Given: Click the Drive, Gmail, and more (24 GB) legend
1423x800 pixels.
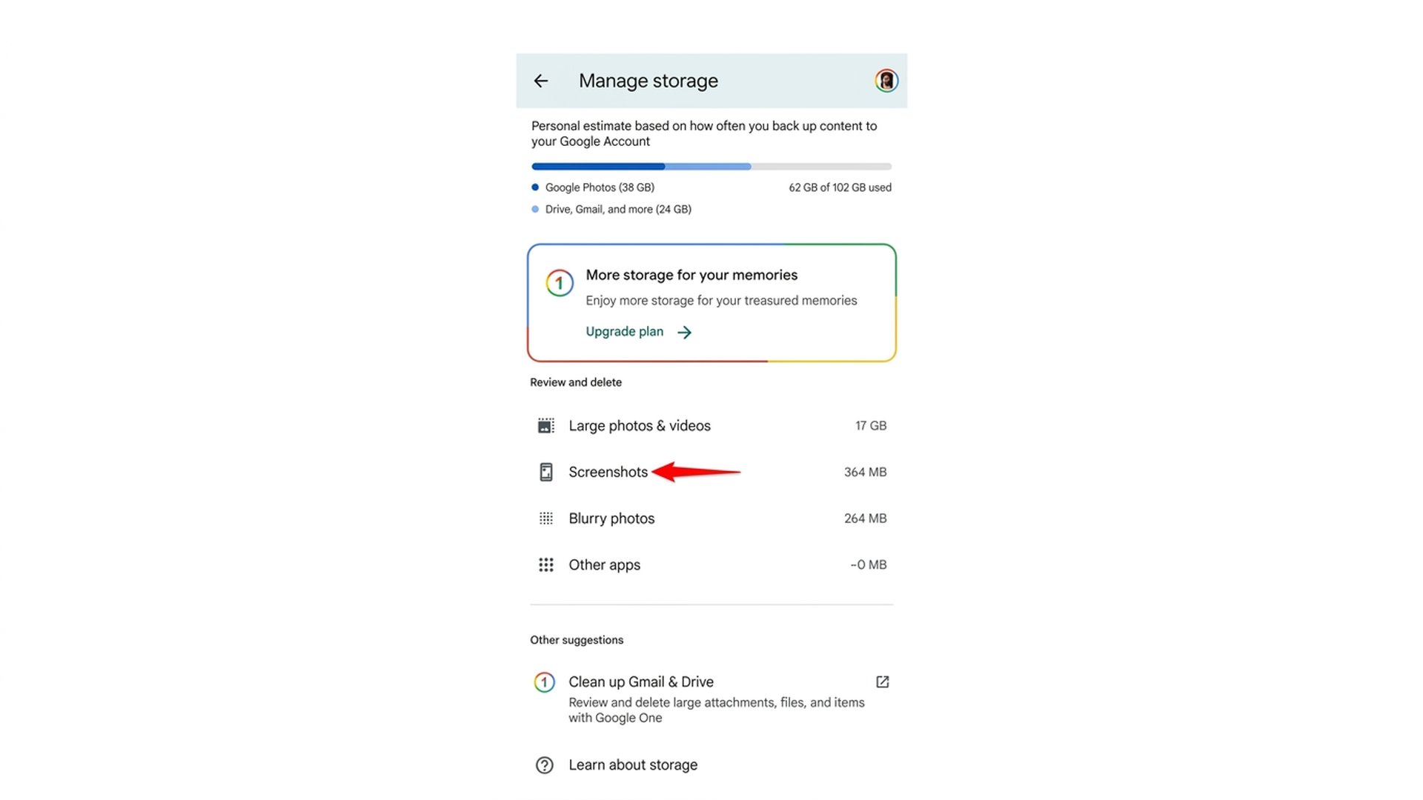Looking at the screenshot, I should pos(611,210).
